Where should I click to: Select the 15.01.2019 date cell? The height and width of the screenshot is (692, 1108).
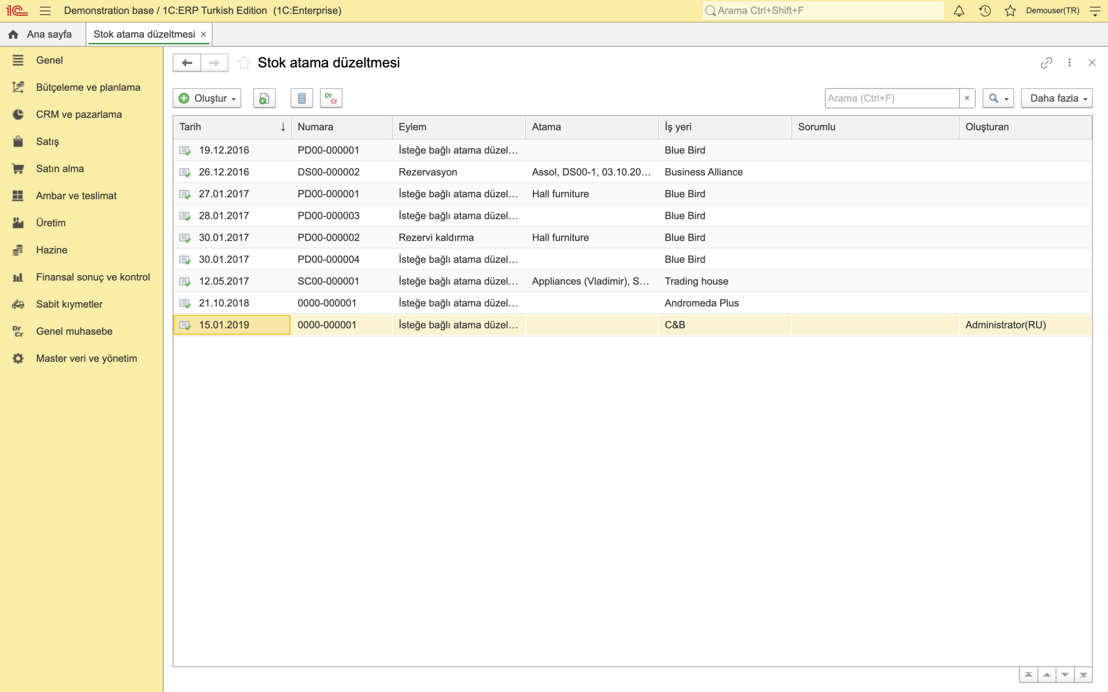232,325
